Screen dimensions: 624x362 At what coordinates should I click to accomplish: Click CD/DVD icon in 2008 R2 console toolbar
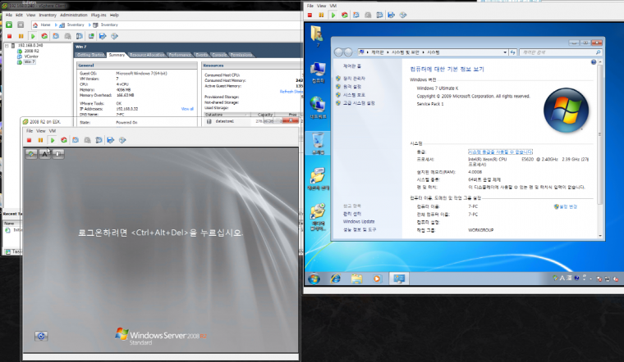pyautogui.click(x=122, y=140)
